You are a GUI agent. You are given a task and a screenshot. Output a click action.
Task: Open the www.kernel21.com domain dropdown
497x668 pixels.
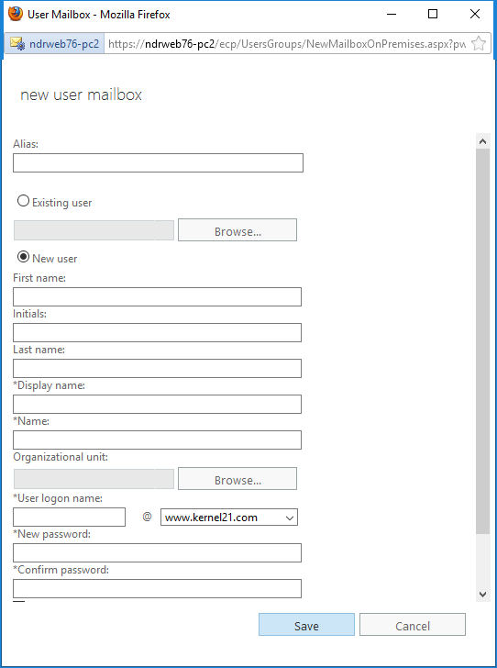pyautogui.click(x=229, y=518)
